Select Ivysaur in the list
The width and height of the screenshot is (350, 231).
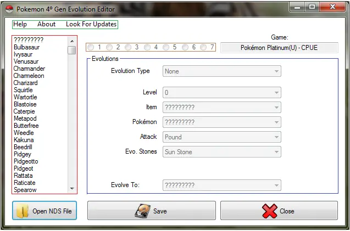tap(23, 54)
